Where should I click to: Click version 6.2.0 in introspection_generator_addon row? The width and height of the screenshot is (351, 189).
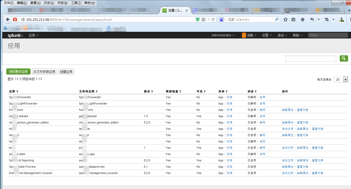[x=147, y=122]
